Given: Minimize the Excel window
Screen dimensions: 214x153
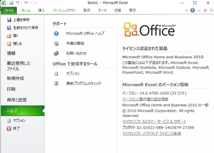Looking at the screenshot, I should click(182, 3).
